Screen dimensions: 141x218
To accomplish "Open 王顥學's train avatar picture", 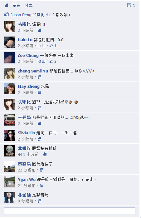I will click(9, 120).
